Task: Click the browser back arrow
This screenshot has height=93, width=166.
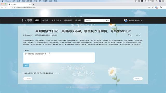Action: pos(2,7)
